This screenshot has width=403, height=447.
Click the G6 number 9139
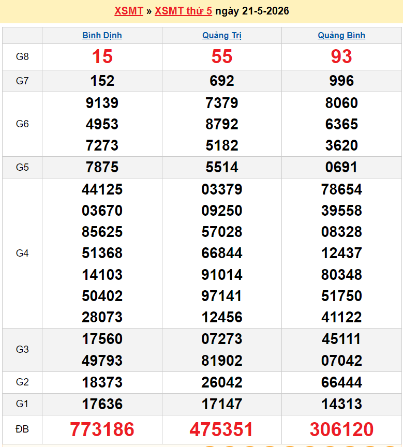(x=102, y=103)
